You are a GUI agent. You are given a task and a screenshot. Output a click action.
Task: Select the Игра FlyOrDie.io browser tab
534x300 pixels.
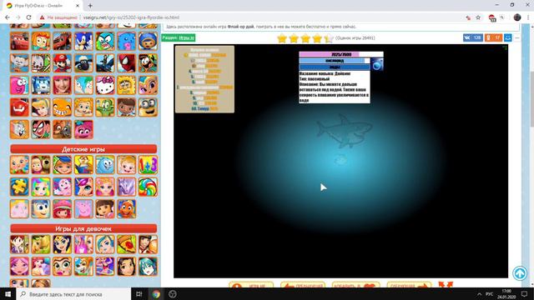[43, 6]
